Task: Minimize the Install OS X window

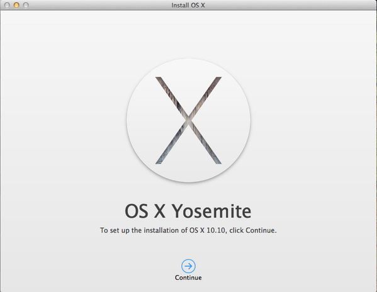Action: click(16, 5)
